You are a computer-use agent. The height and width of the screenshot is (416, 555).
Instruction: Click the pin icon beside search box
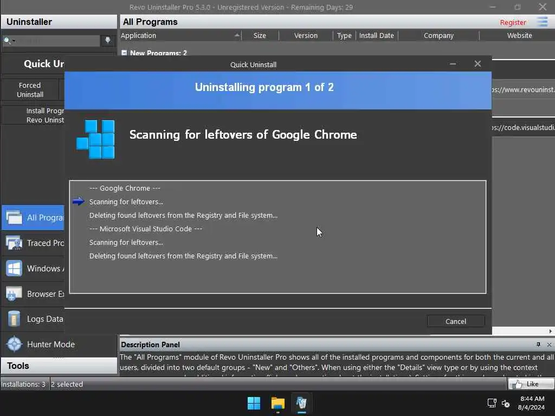108,40
